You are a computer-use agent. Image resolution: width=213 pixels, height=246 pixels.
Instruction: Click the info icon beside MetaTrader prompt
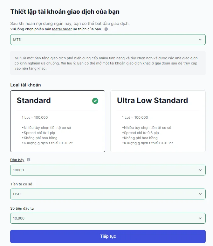106,29
